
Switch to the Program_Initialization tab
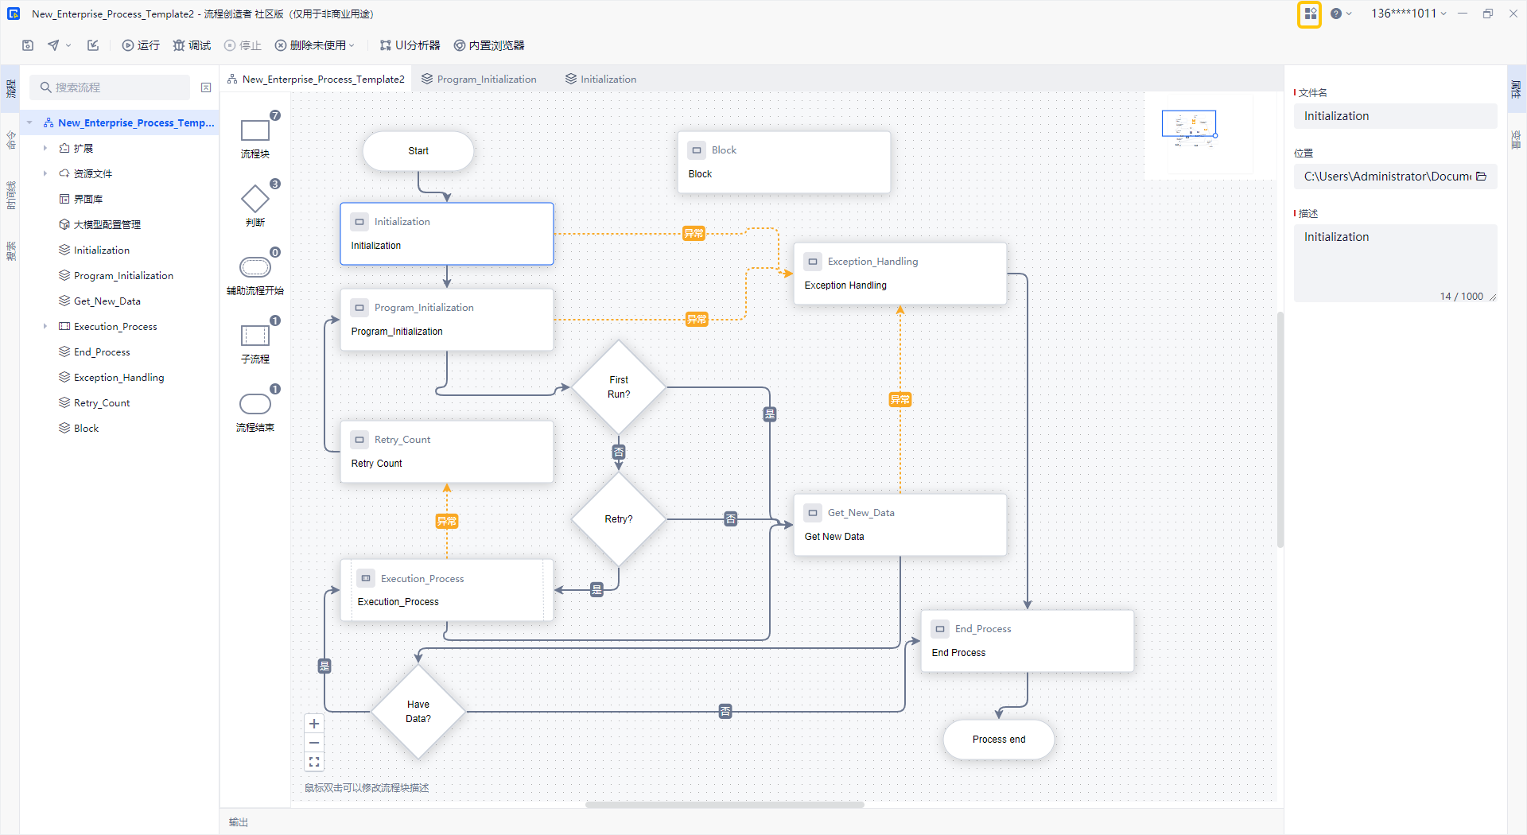click(479, 80)
